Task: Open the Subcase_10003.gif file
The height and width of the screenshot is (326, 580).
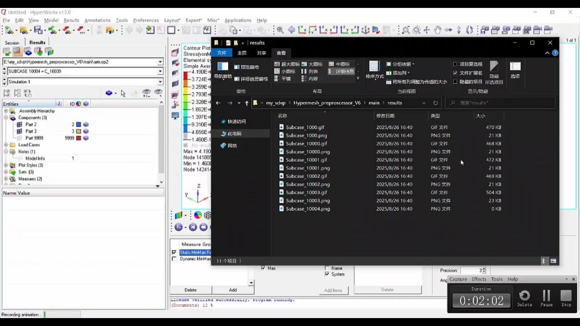Action: click(305, 192)
